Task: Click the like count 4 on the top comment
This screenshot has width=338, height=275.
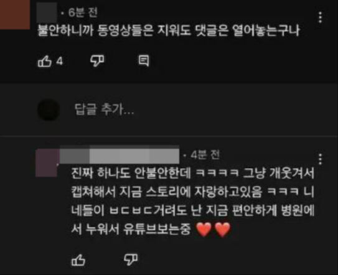Action: [59, 61]
